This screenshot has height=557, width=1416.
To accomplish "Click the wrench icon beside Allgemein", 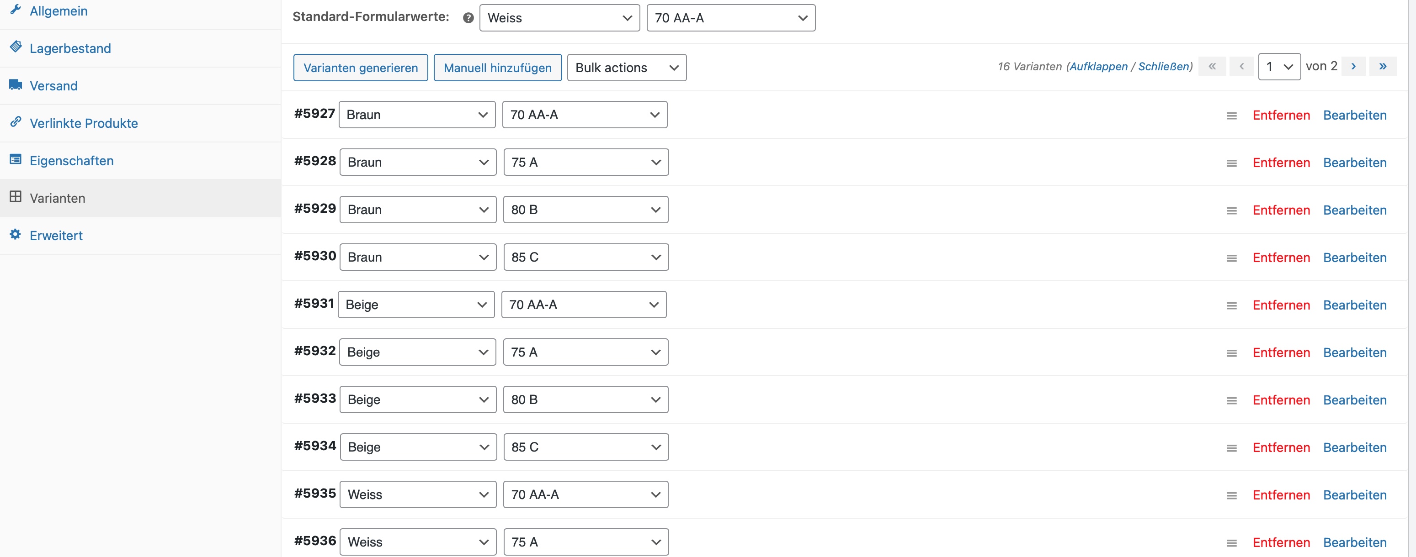I will (16, 9).
